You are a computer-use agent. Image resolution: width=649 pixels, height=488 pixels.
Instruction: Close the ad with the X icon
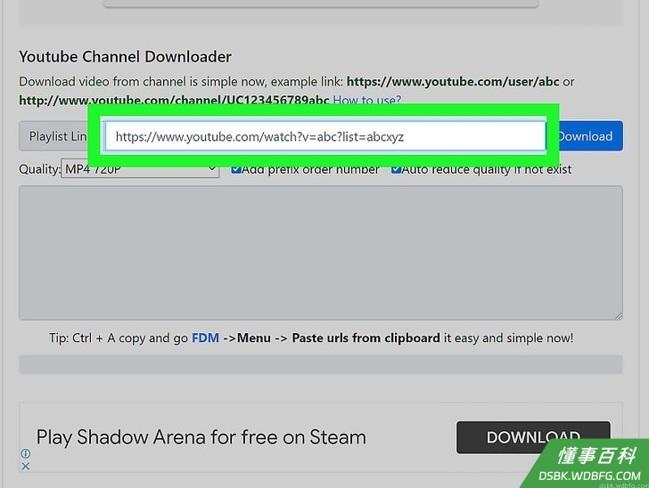tap(25, 466)
